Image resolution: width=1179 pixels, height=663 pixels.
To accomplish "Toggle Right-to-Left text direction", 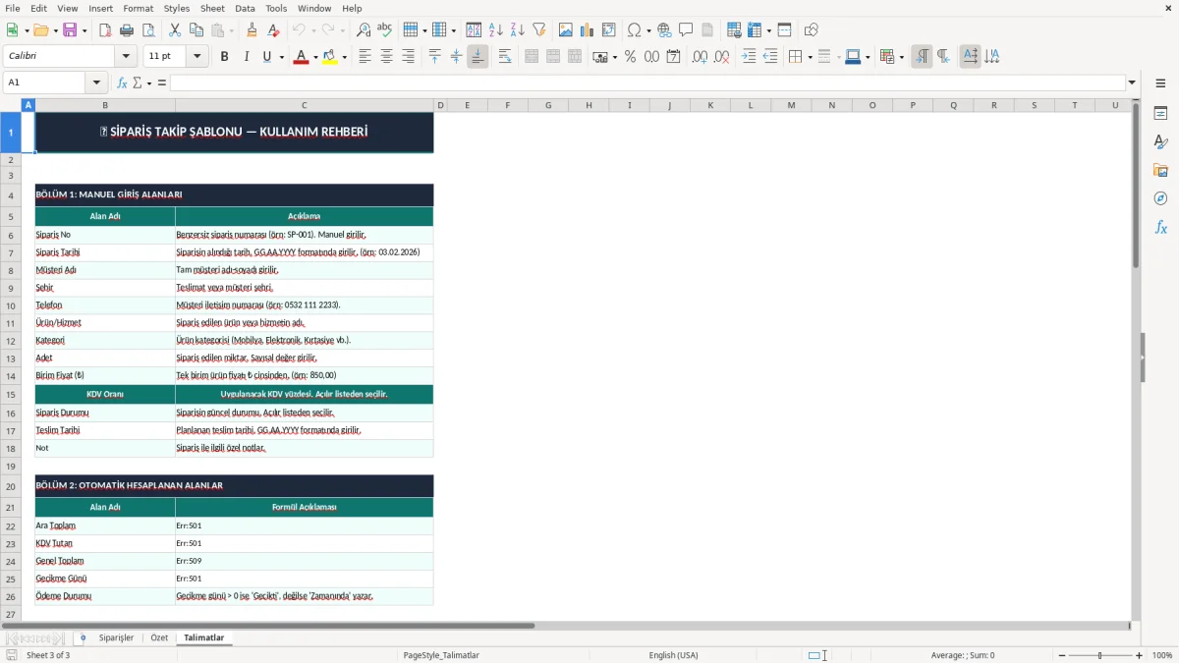I will tap(943, 57).
